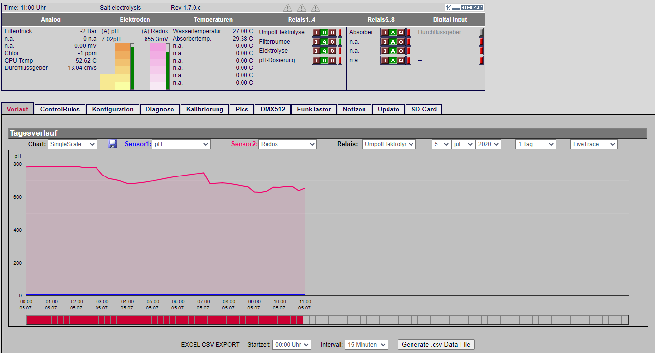The image size is (655, 353).
Task: Open the SD-Card tab
Action: (x=424, y=109)
